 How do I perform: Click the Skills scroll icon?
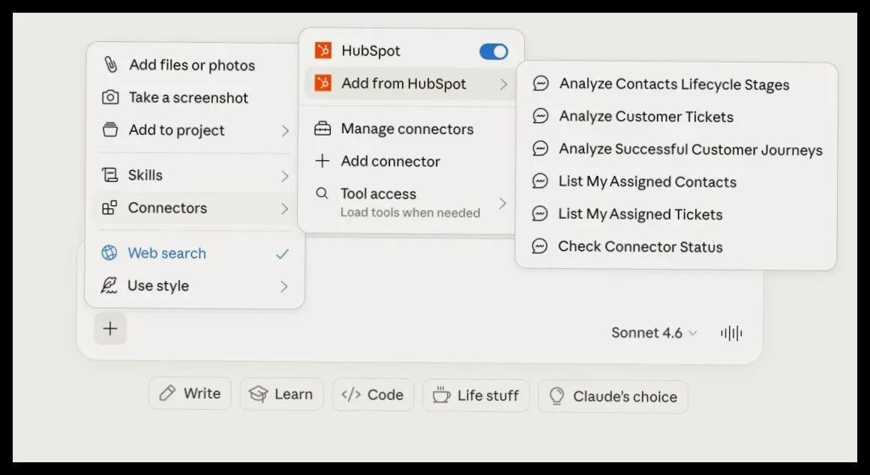pos(109,175)
